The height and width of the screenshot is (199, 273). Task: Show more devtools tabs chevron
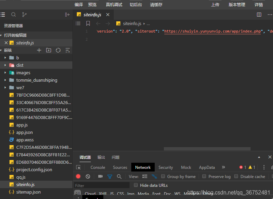223,167
